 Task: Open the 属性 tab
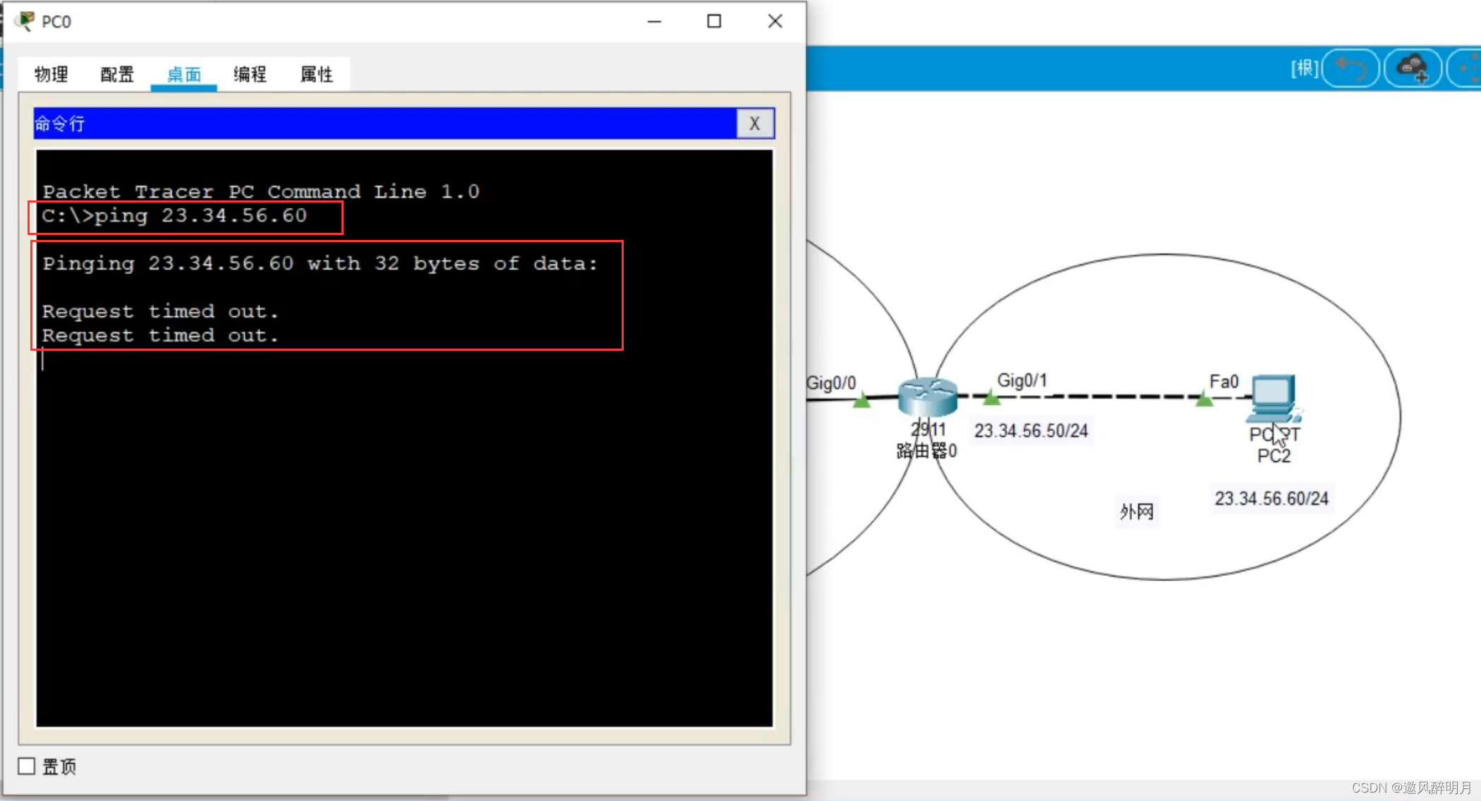pyautogui.click(x=316, y=74)
